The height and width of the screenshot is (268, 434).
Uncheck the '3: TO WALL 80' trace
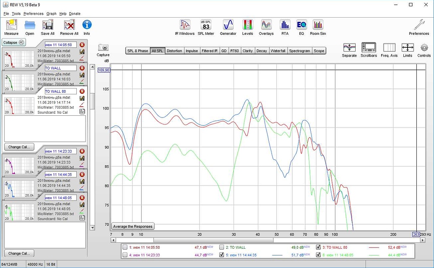tap(319, 247)
